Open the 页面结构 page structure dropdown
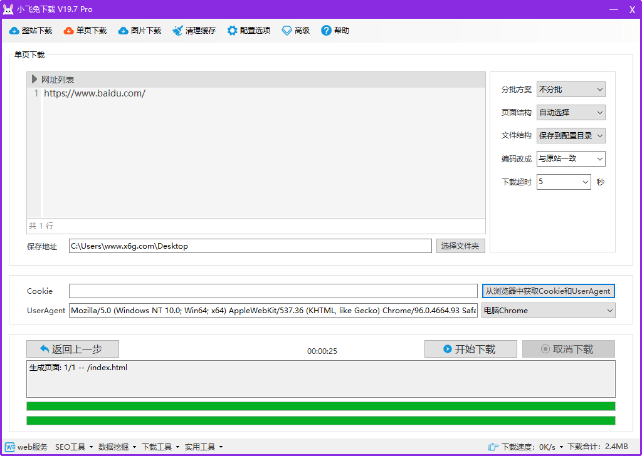This screenshot has width=642, height=456. point(571,112)
